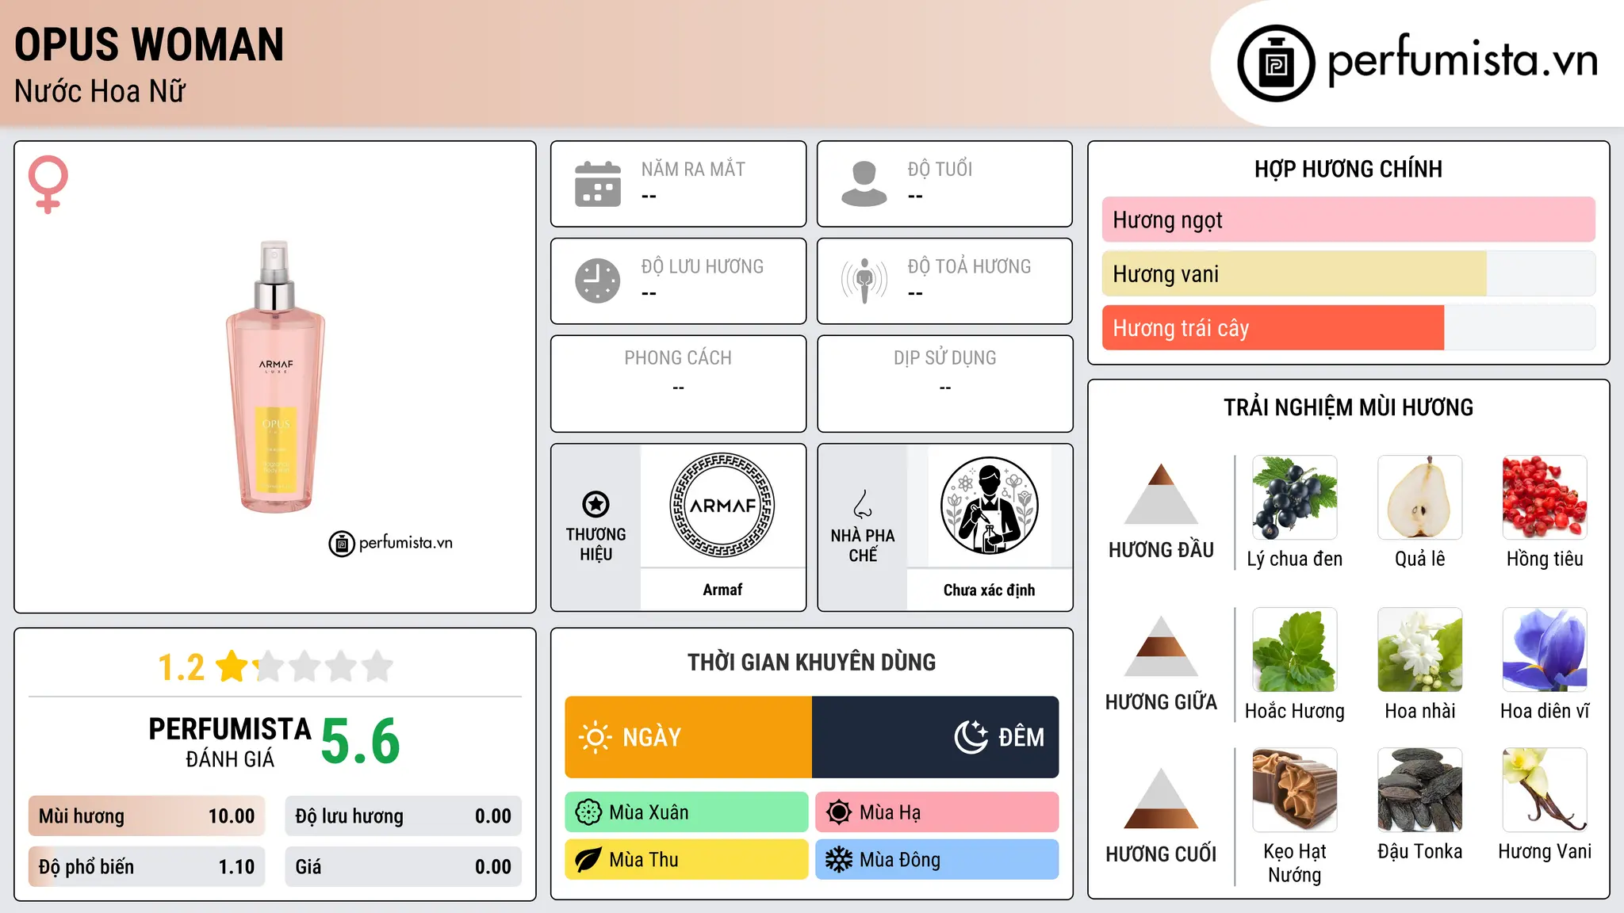
Task: Select the Hoa nhài note image
Action: coord(1420,650)
